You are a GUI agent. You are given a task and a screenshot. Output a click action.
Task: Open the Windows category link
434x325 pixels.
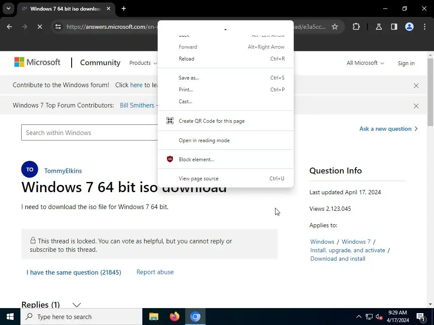(x=322, y=242)
